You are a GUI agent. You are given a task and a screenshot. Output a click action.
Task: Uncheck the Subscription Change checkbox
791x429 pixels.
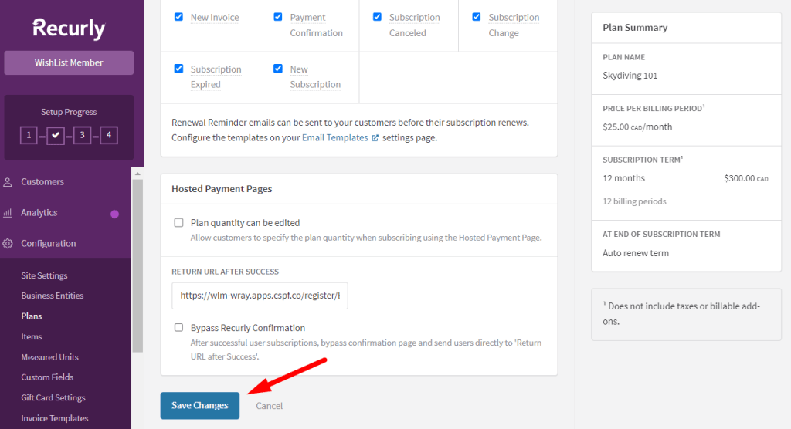tap(476, 17)
